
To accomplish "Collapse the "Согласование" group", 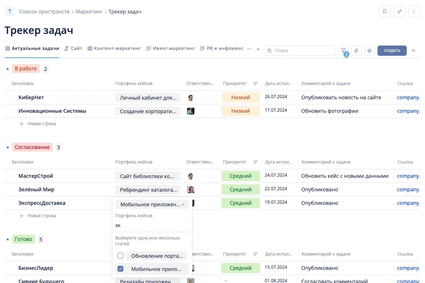I will pyautogui.click(x=8, y=147).
